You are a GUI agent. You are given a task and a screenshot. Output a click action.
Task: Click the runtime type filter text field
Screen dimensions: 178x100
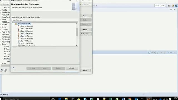(45, 20)
